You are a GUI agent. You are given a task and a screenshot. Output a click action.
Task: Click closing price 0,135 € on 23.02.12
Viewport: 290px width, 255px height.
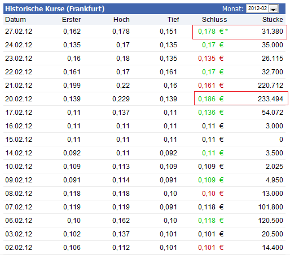point(211,59)
